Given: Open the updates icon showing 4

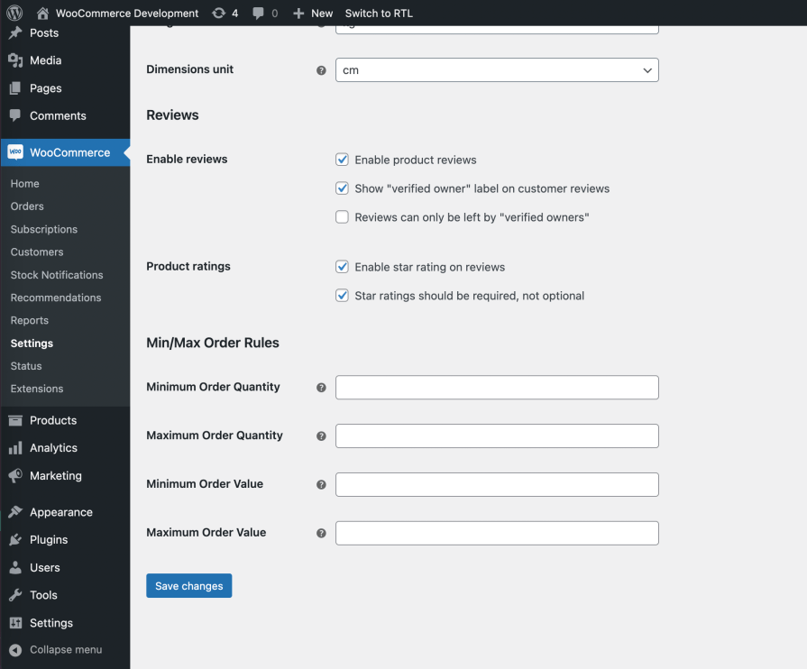Looking at the screenshot, I should tap(219, 14).
